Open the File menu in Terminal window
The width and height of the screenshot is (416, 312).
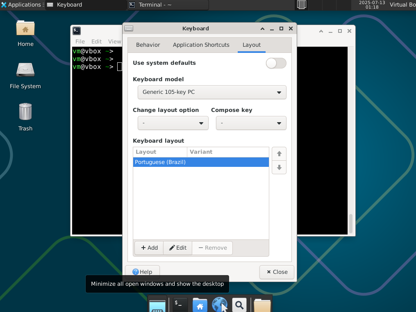click(x=80, y=41)
